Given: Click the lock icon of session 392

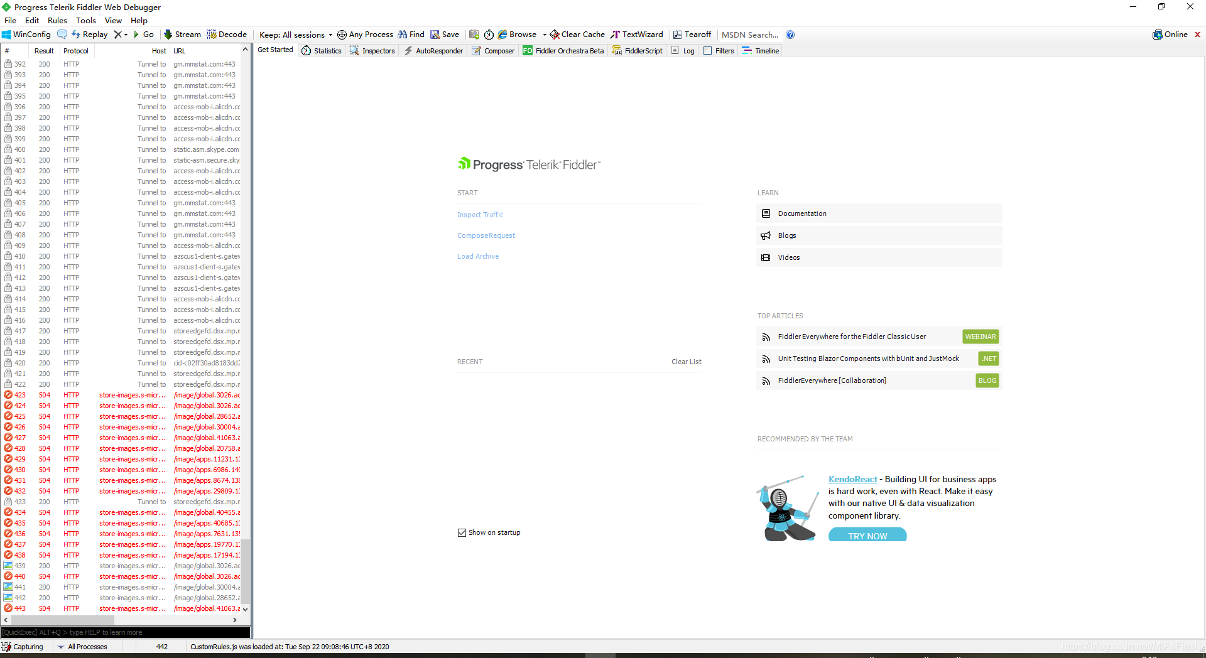Looking at the screenshot, I should (8, 64).
